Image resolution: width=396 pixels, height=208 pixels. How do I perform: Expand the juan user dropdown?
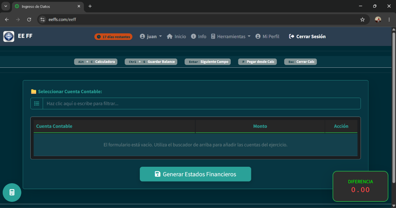pyautogui.click(x=151, y=36)
